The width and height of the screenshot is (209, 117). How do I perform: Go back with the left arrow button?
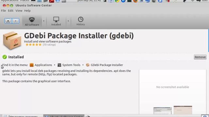tap(8, 21)
